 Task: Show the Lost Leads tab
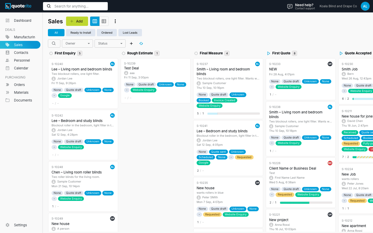click(x=130, y=33)
